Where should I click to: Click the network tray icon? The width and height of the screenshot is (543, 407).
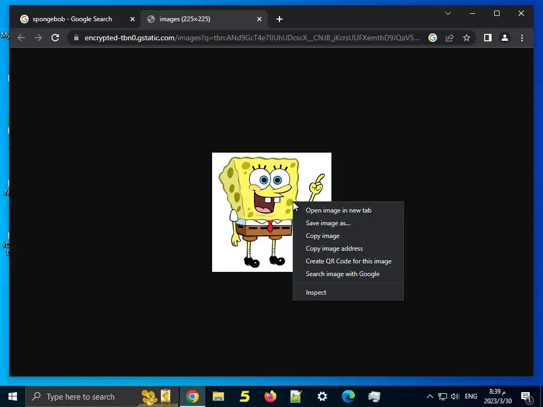tap(443, 396)
